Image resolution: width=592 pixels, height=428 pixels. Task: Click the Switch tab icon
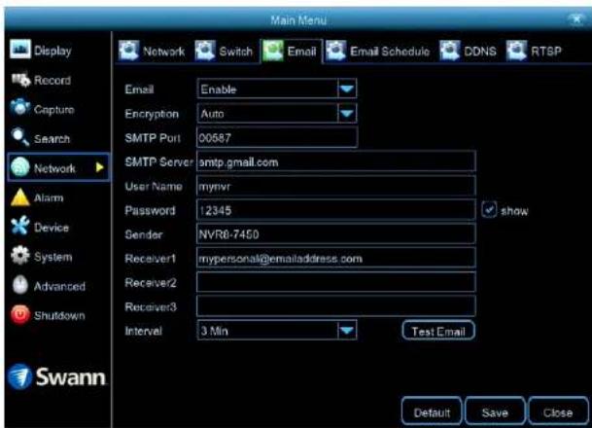205,51
